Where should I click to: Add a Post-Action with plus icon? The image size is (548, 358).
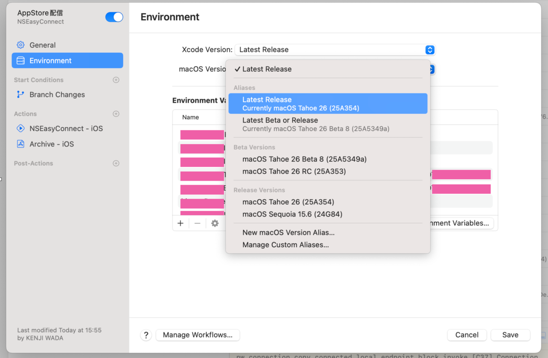[x=116, y=163]
